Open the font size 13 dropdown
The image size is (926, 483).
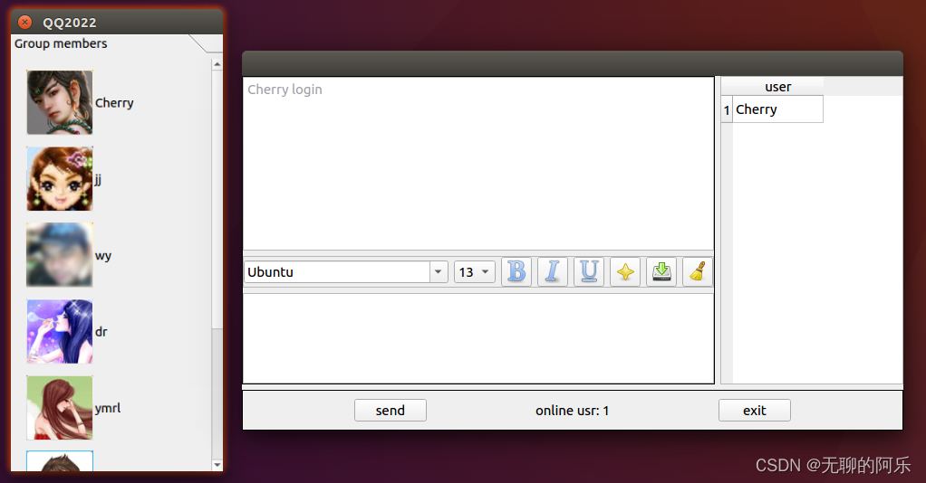click(x=474, y=272)
